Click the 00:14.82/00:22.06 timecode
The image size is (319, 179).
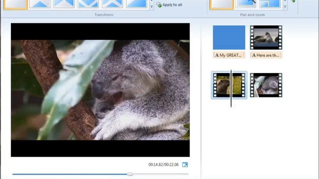163,165
